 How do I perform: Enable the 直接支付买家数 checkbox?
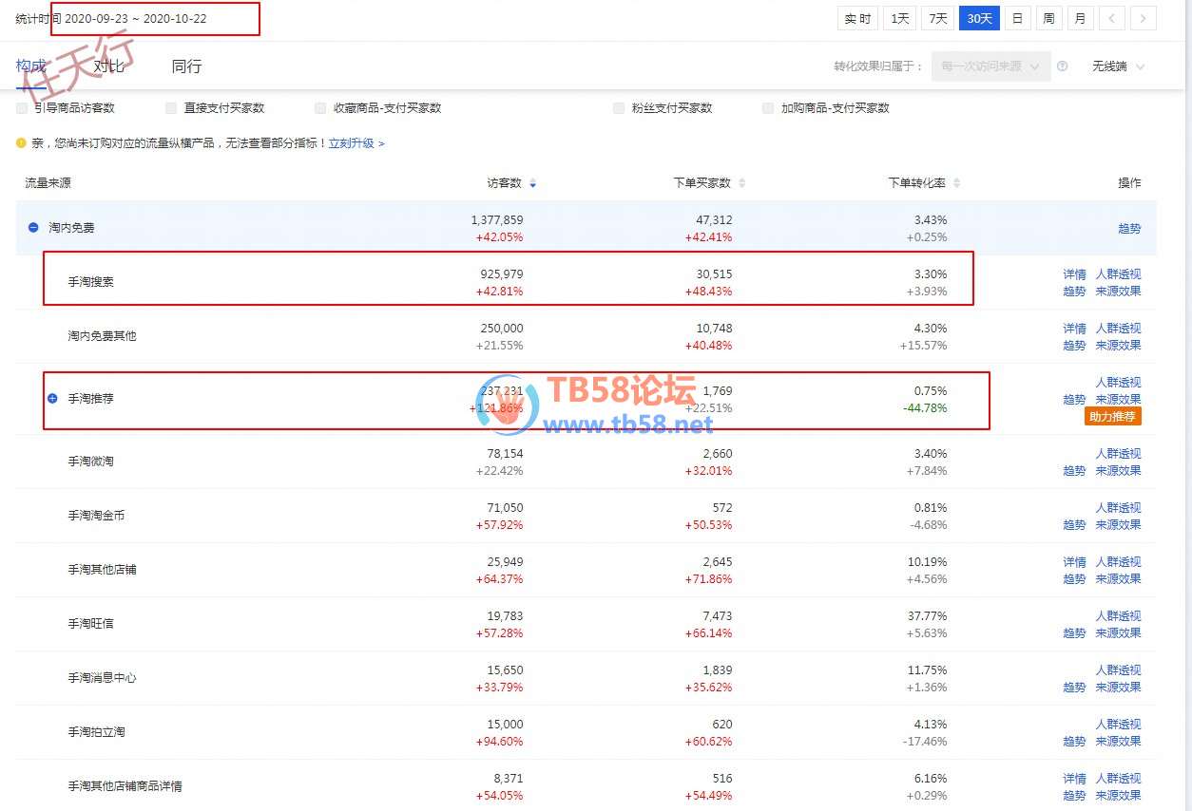[171, 108]
